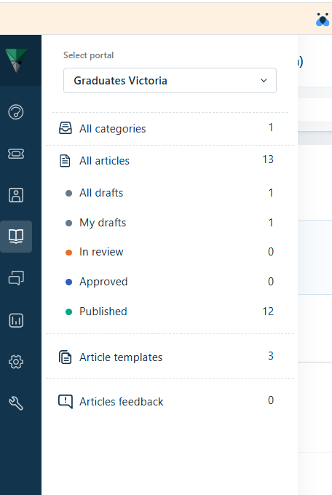The width and height of the screenshot is (332, 495).
Task: Filter by All drafts
Action: point(170,193)
